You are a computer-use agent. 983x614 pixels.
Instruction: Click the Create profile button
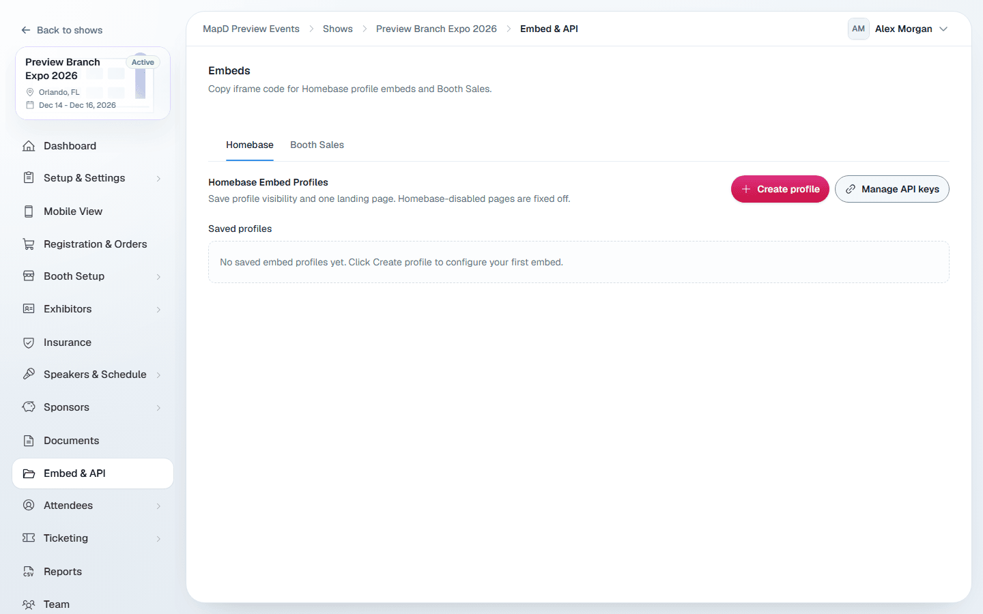[x=780, y=189]
